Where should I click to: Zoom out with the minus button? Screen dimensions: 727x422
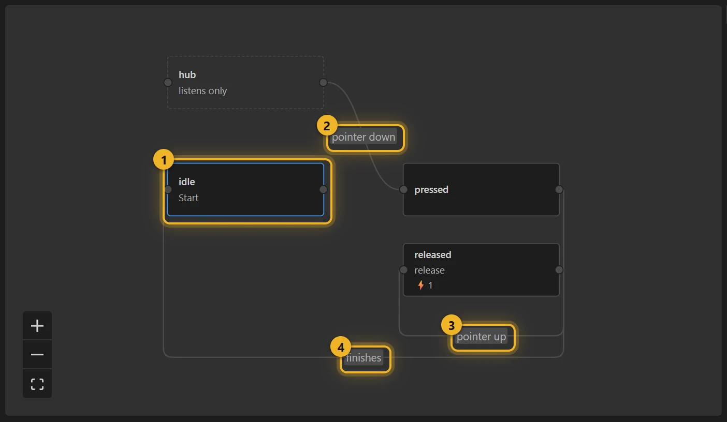point(37,355)
